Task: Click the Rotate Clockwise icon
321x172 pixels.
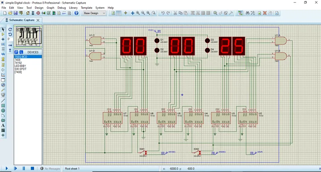Action: [x=10, y=29]
